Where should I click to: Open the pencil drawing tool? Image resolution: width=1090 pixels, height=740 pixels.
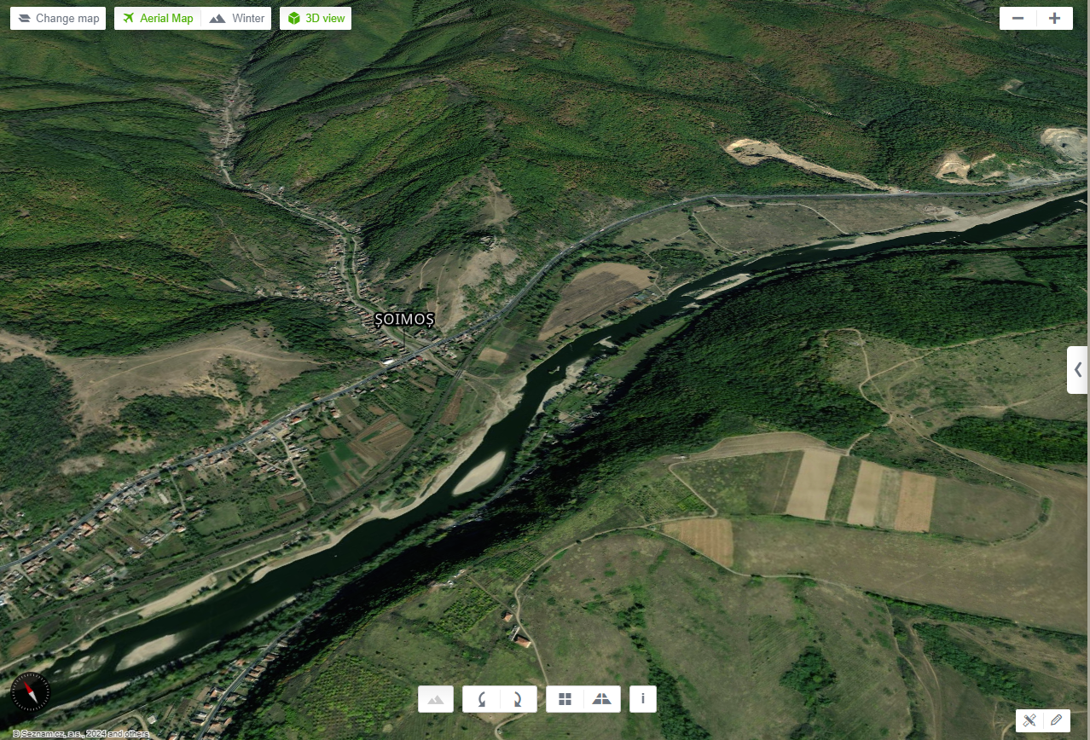coord(1056,720)
